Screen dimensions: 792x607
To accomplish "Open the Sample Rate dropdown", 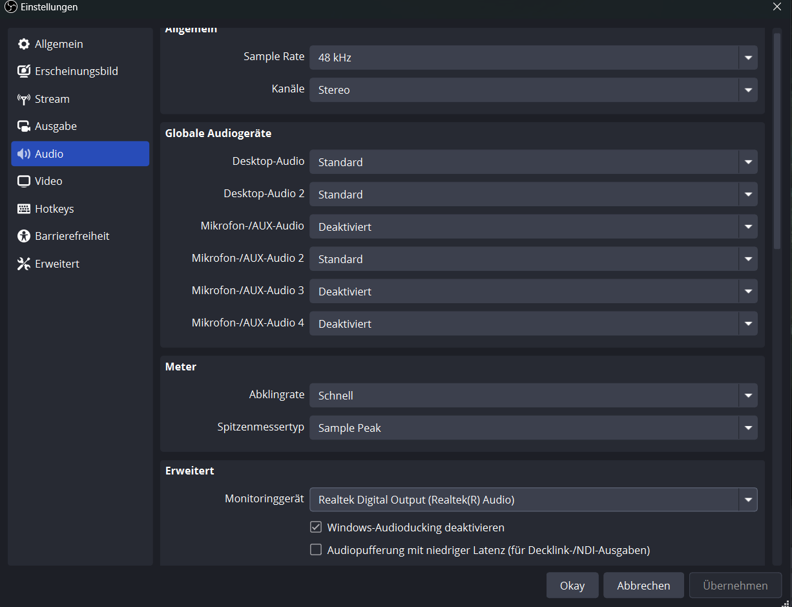I will coord(533,58).
